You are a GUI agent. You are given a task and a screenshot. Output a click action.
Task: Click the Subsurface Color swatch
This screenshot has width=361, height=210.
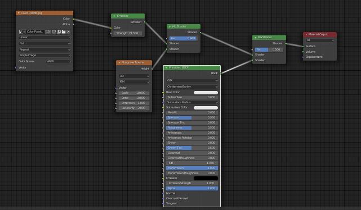point(206,108)
